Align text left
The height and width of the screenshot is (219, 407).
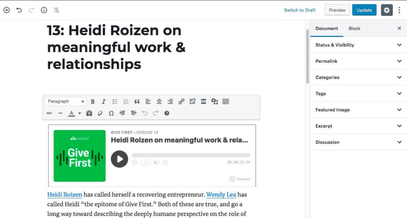tap(148, 101)
